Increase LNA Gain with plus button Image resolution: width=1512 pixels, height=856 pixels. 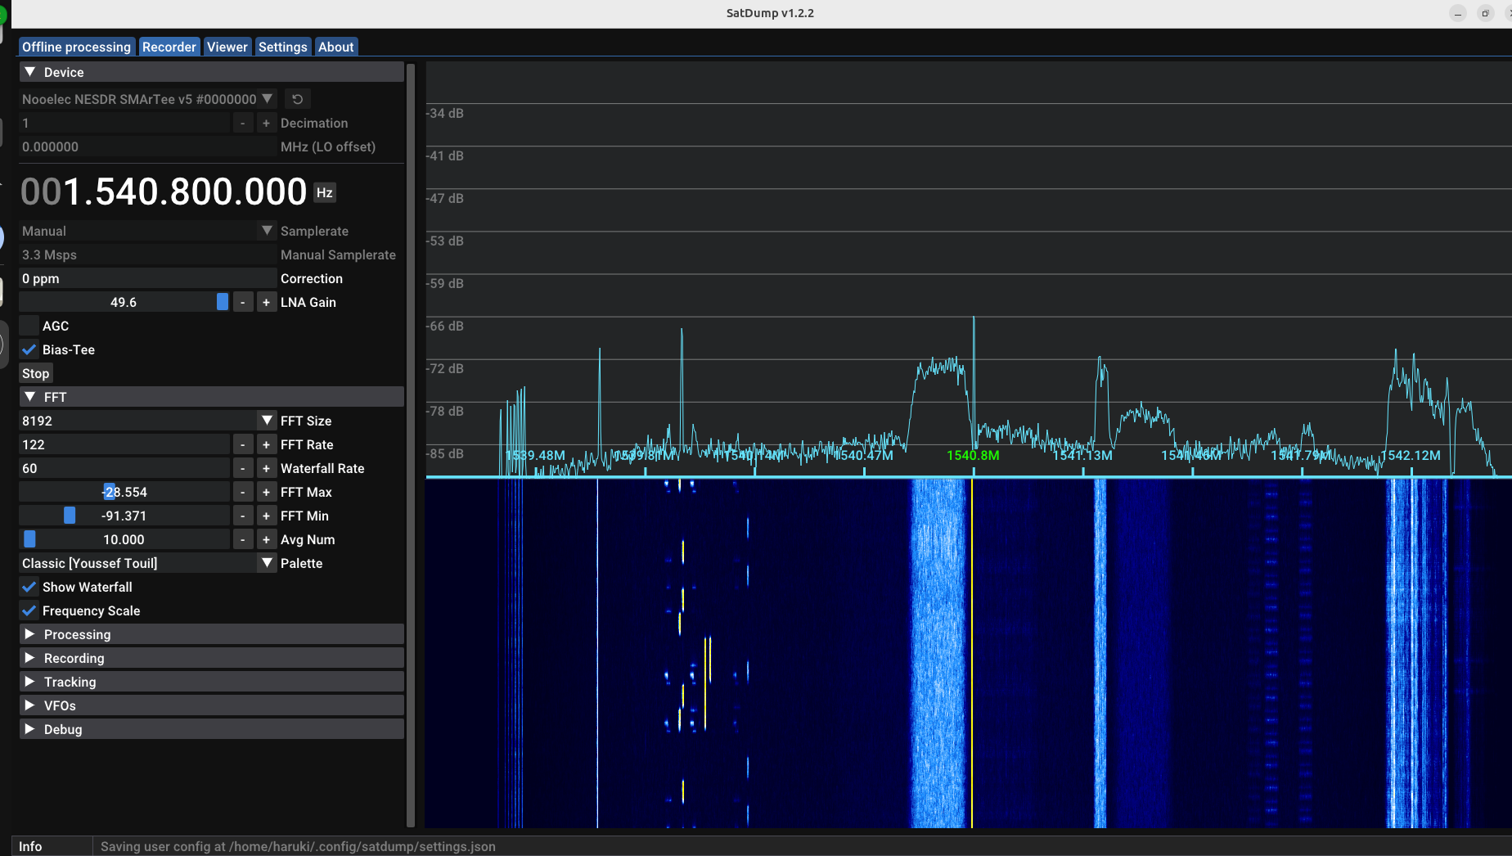[x=266, y=302]
